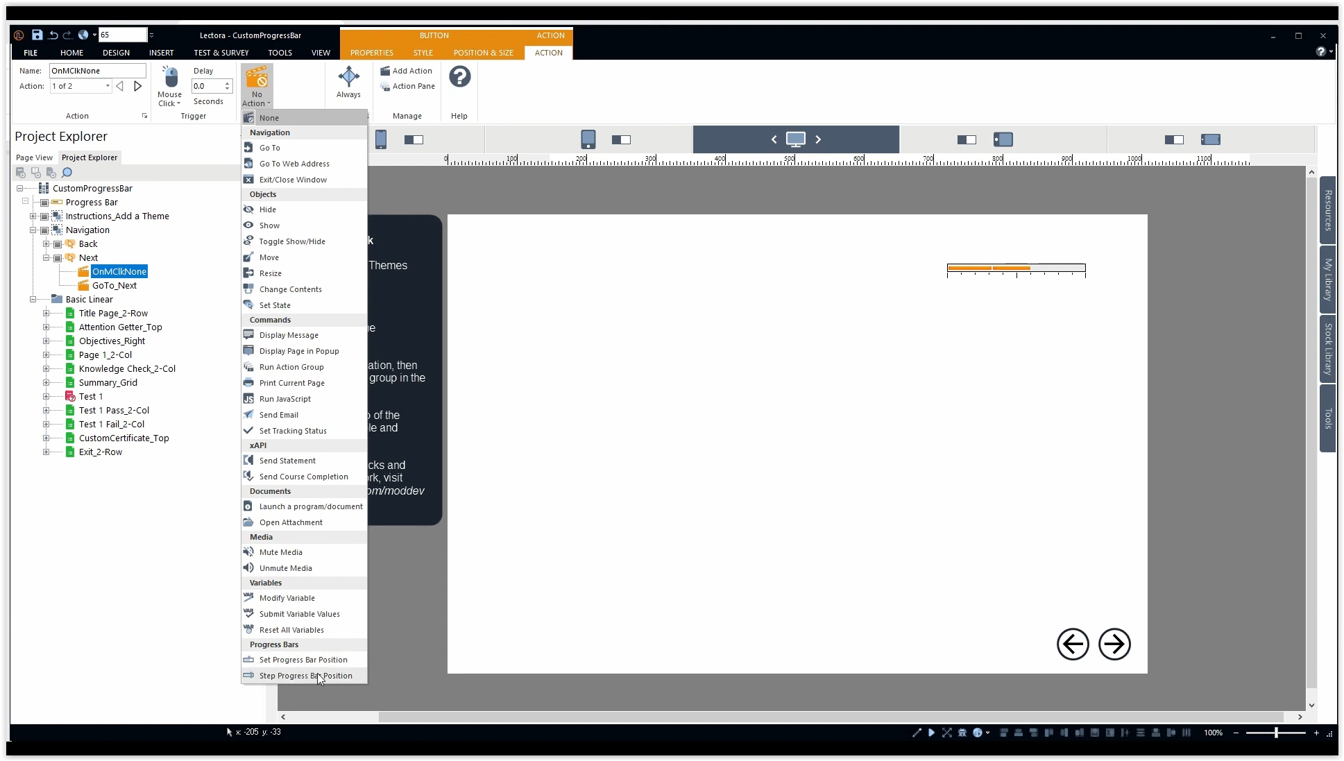Click the back arrow button on page
This screenshot has width=1344, height=761.
coord(1072,644)
